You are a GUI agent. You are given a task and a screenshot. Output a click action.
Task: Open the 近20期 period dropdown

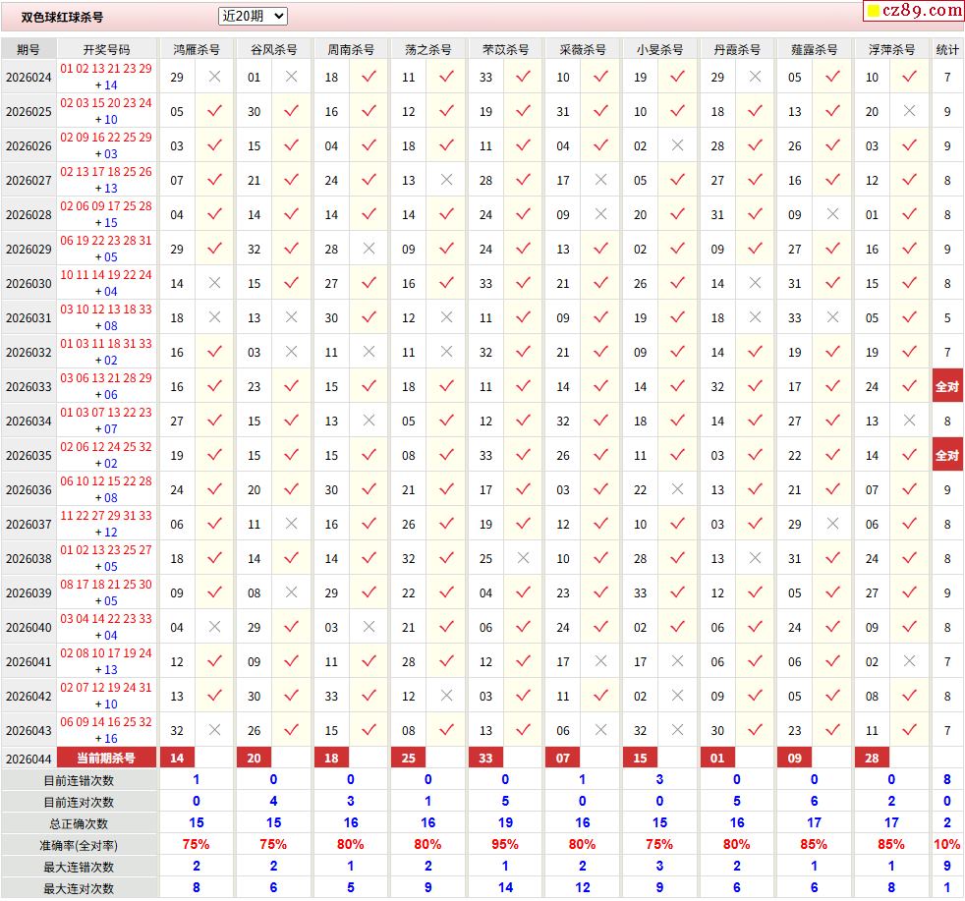(253, 16)
